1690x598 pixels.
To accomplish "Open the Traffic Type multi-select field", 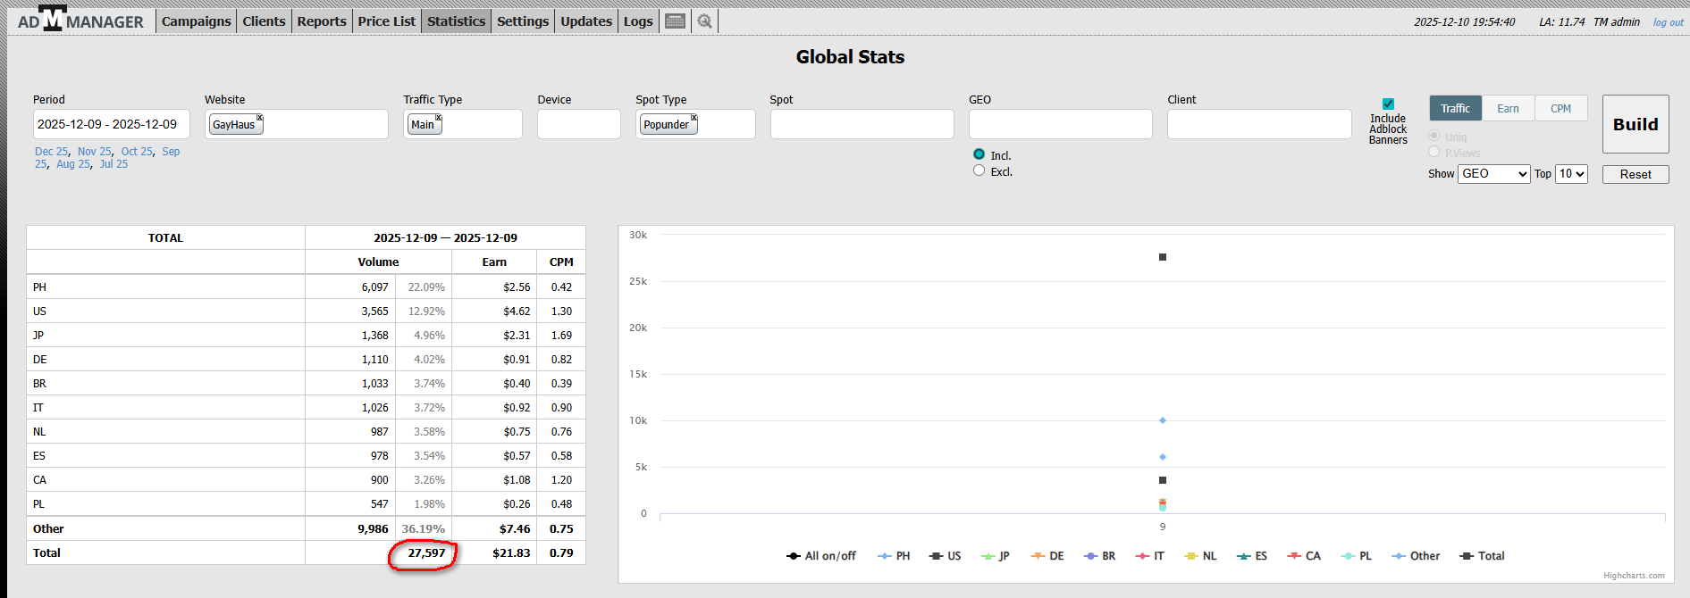I will [x=463, y=124].
